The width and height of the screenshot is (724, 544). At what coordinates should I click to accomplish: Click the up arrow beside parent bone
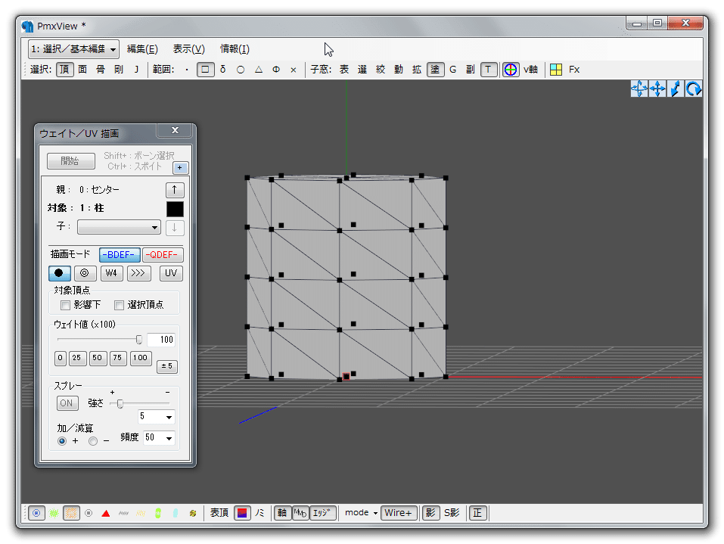click(x=174, y=190)
